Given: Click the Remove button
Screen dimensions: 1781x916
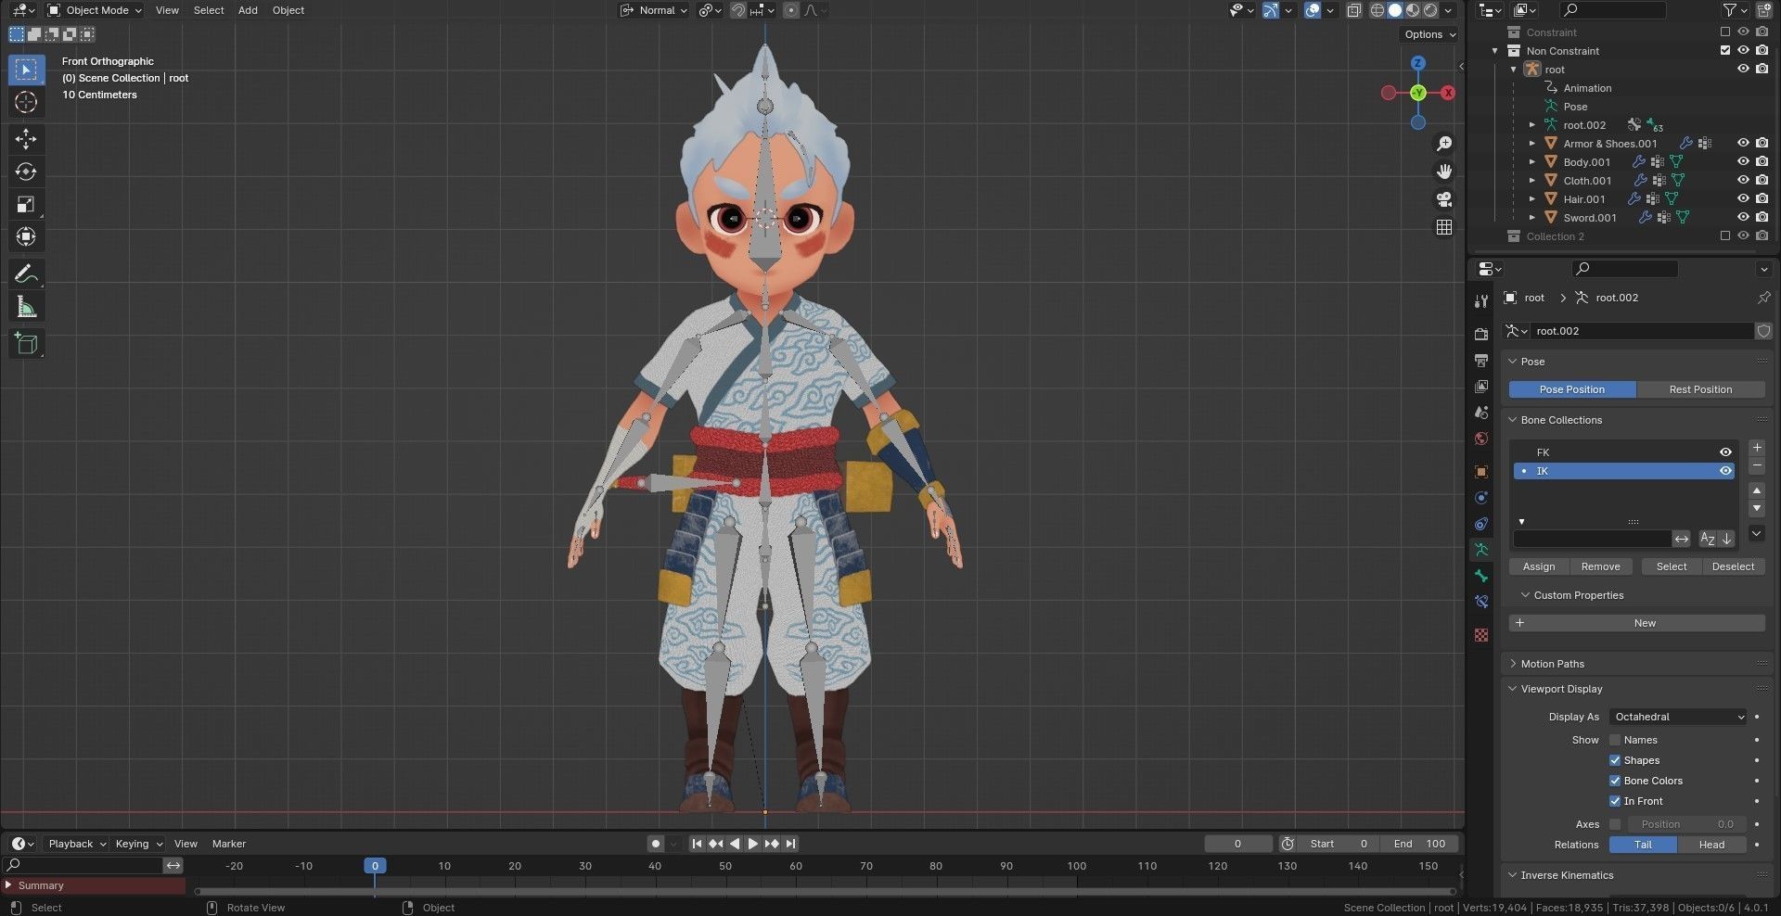Looking at the screenshot, I should pyautogui.click(x=1600, y=566).
